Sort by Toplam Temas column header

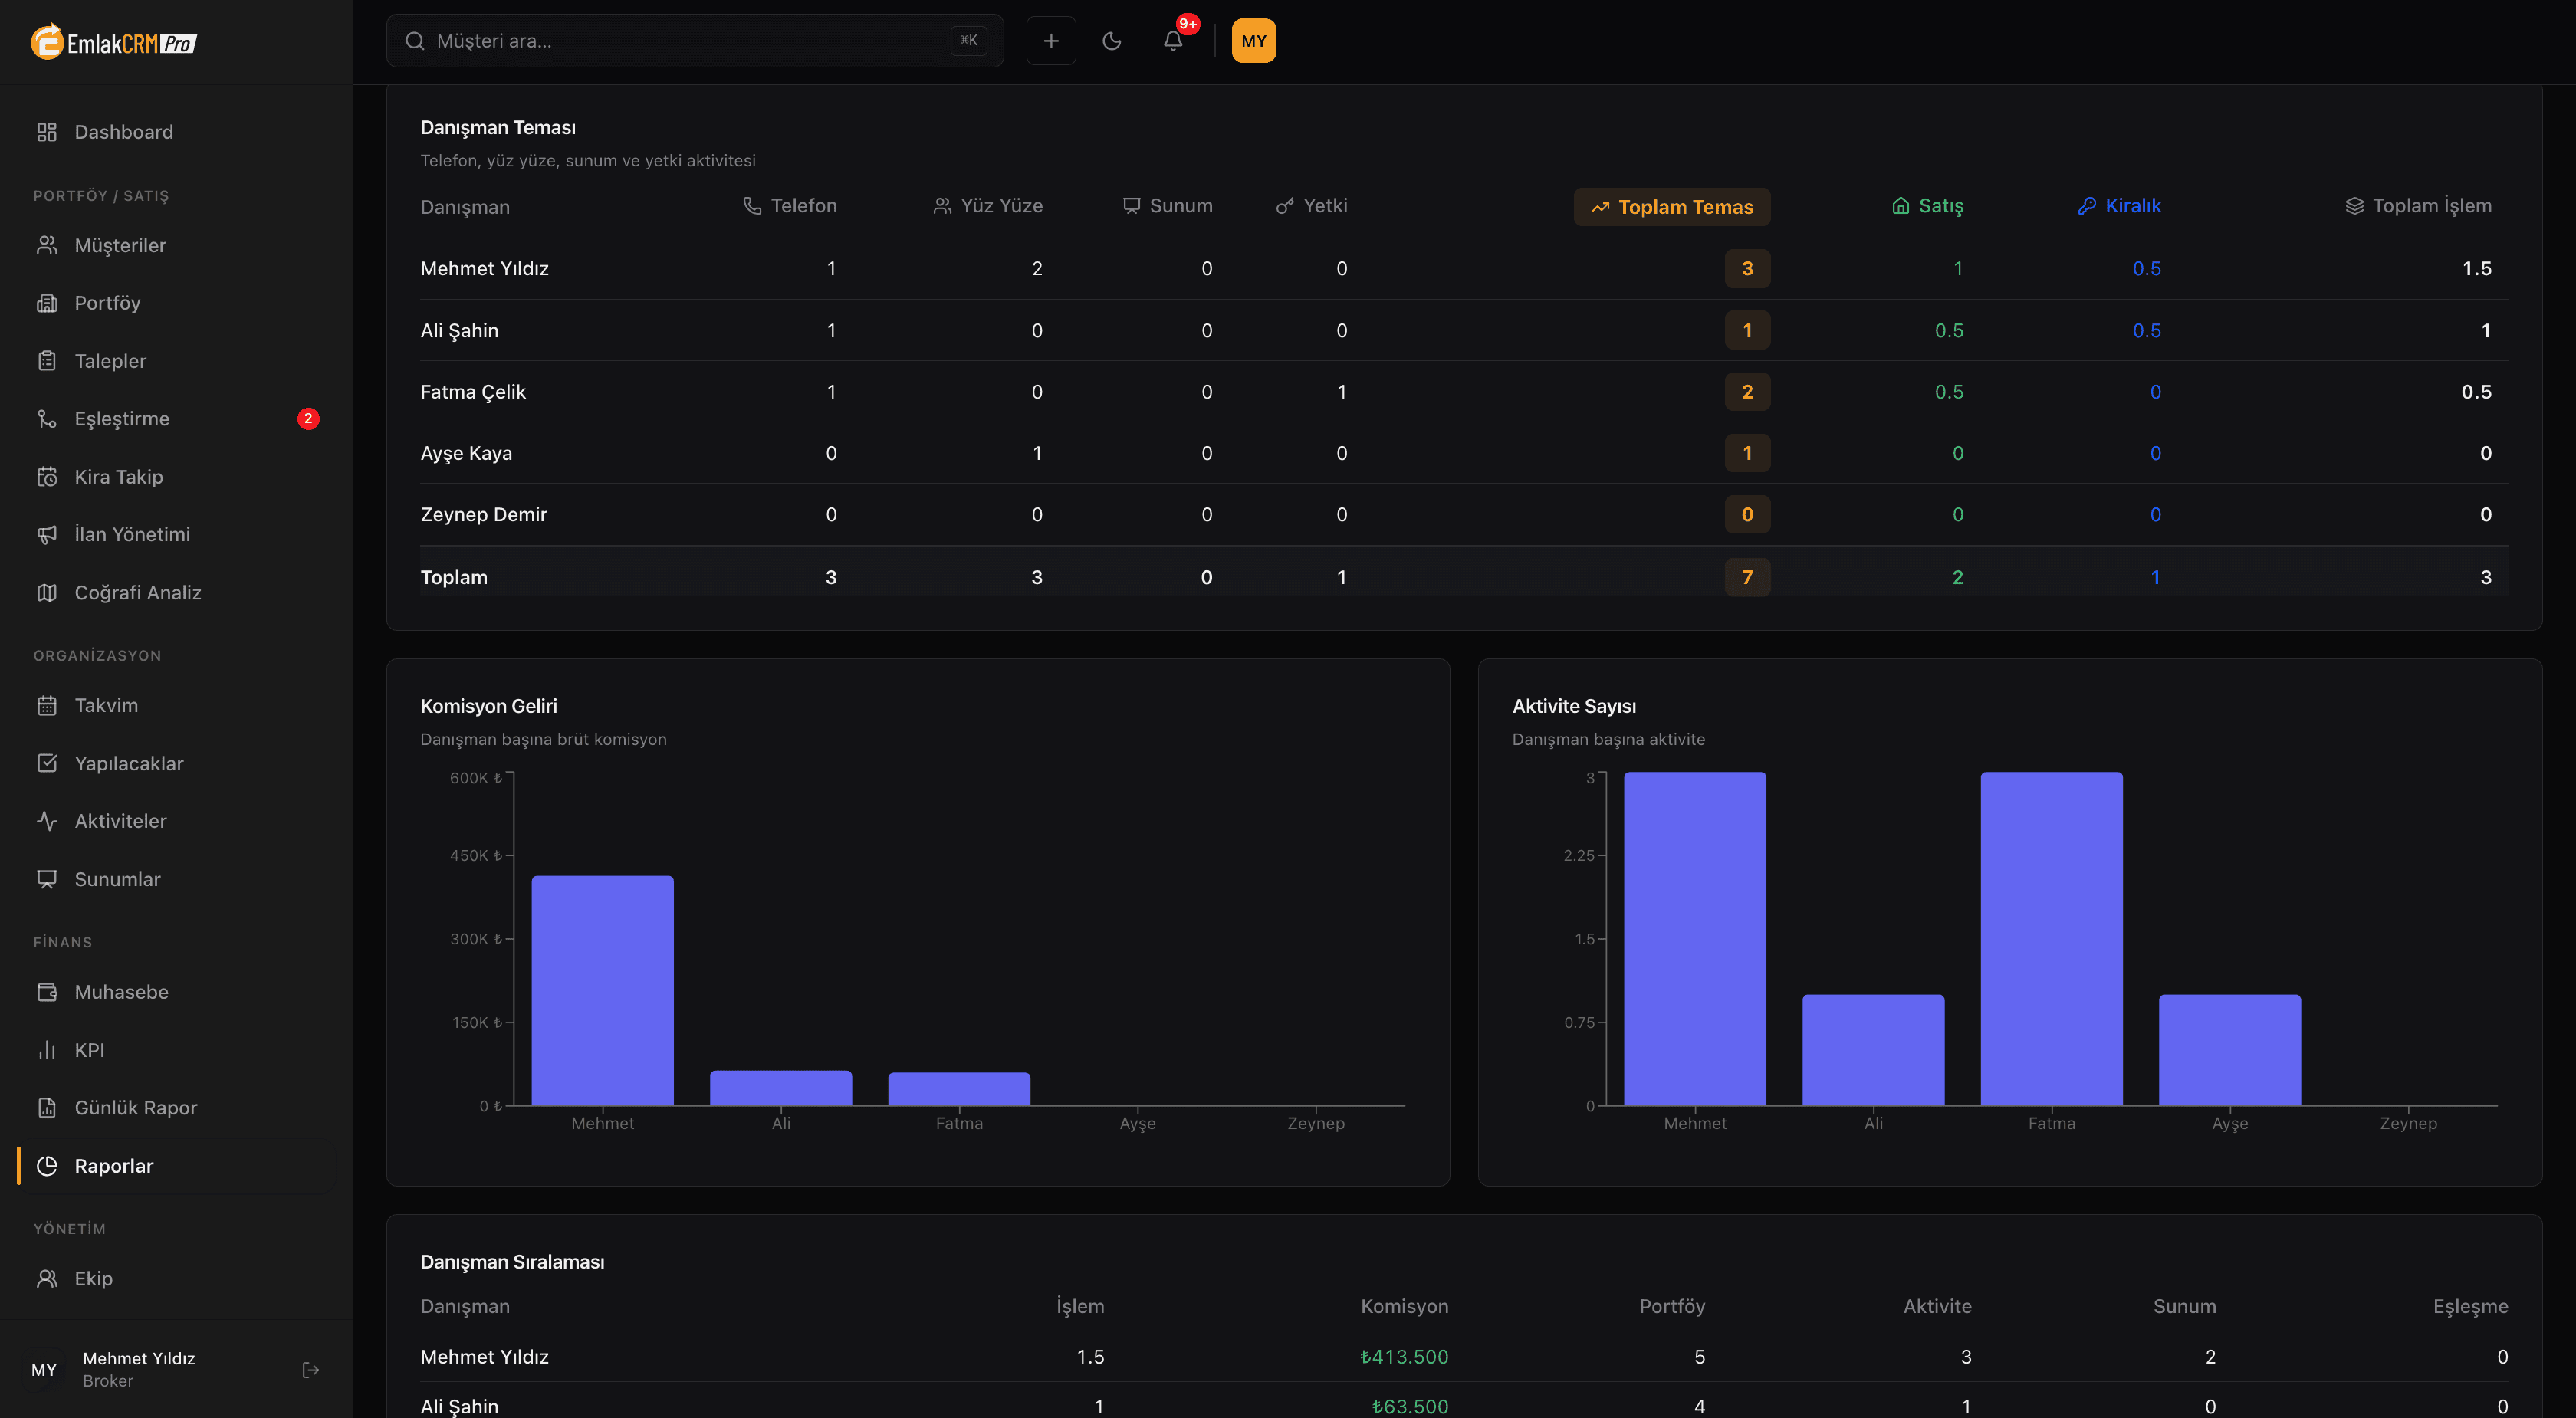[1672, 207]
